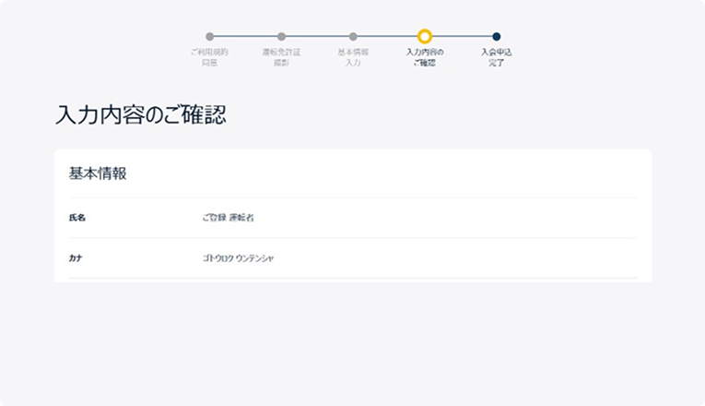This screenshot has height=406, width=705.
Task: Click the kana value ゴトウロク ウンテンシャ
Action: coord(238,258)
